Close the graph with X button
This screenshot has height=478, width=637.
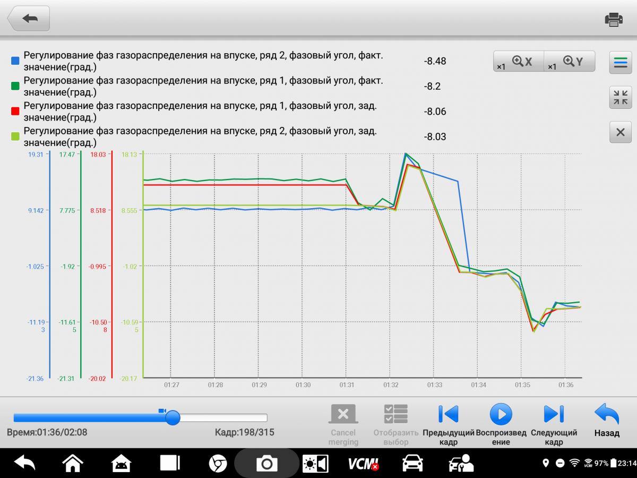coord(620,132)
